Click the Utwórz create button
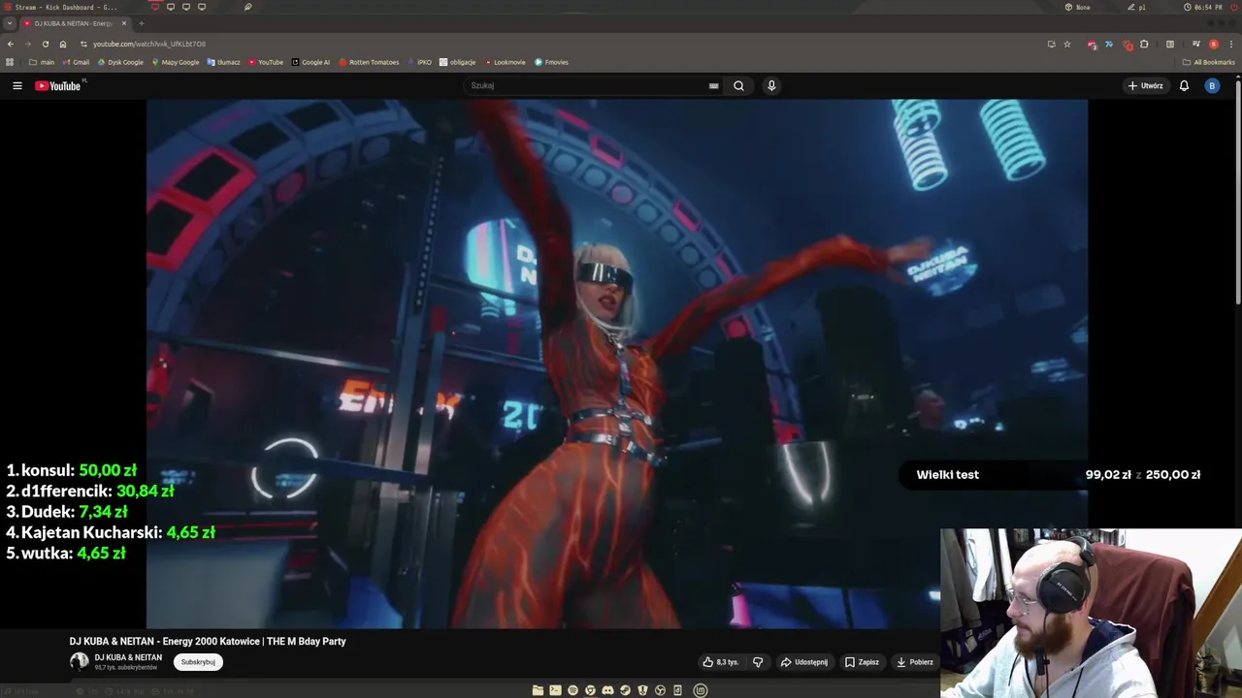The width and height of the screenshot is (1242, 698). (x=1145, y=85)
